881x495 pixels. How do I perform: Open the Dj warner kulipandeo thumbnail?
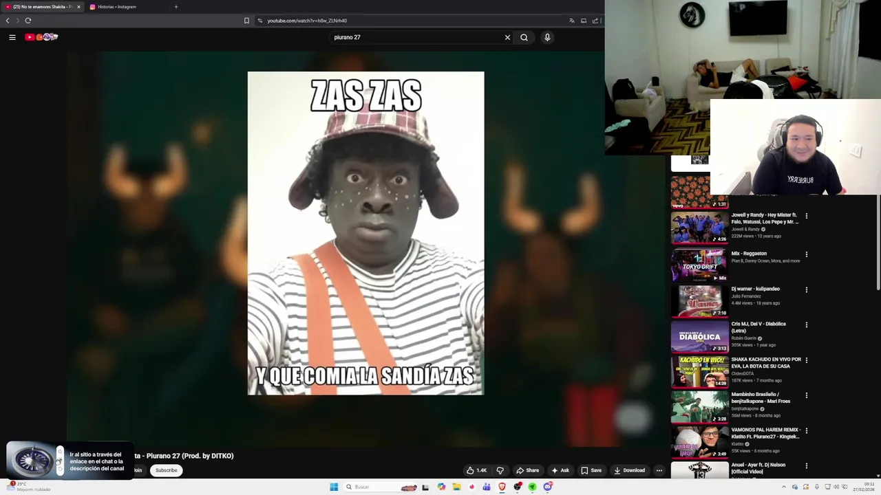coord(699,300)
